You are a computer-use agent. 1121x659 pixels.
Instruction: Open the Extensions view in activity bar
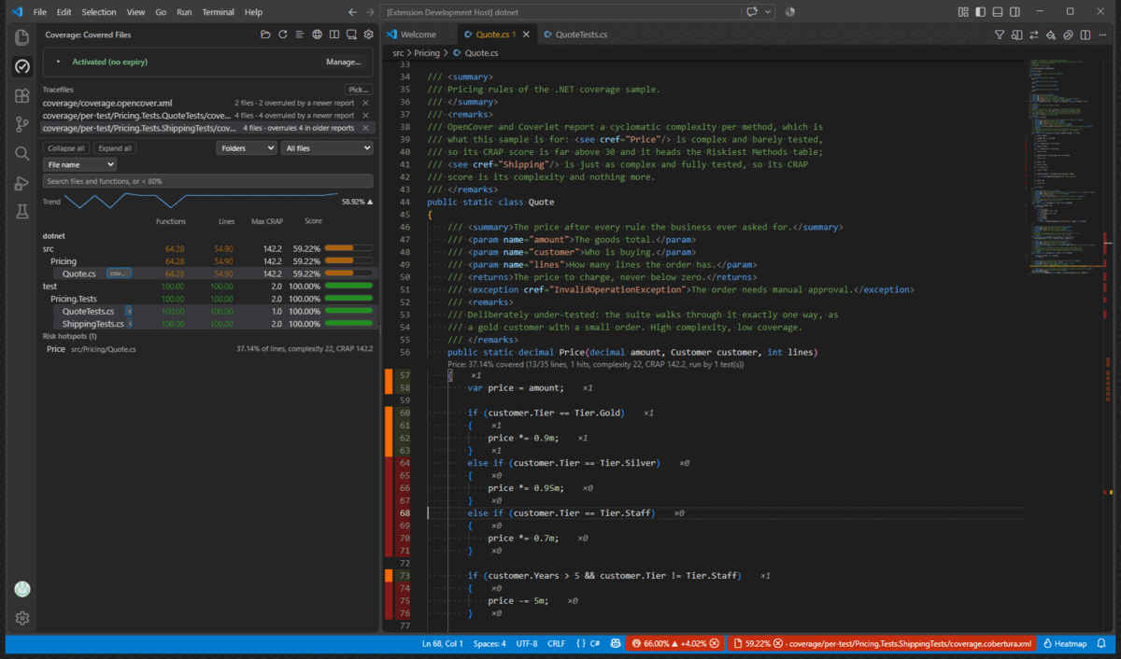22,95
